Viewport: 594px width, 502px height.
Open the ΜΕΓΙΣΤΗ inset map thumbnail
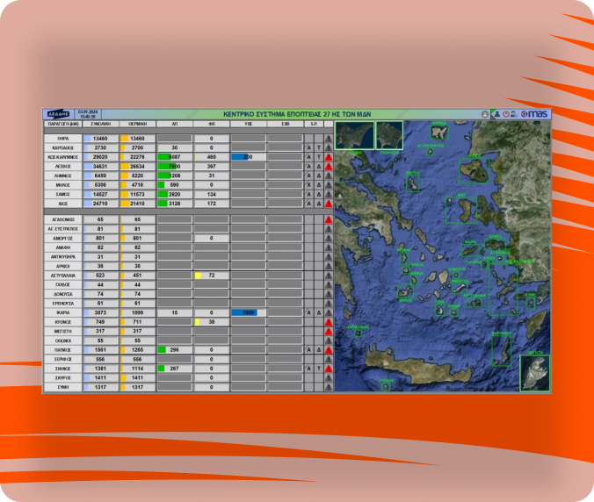coord(533,372)
